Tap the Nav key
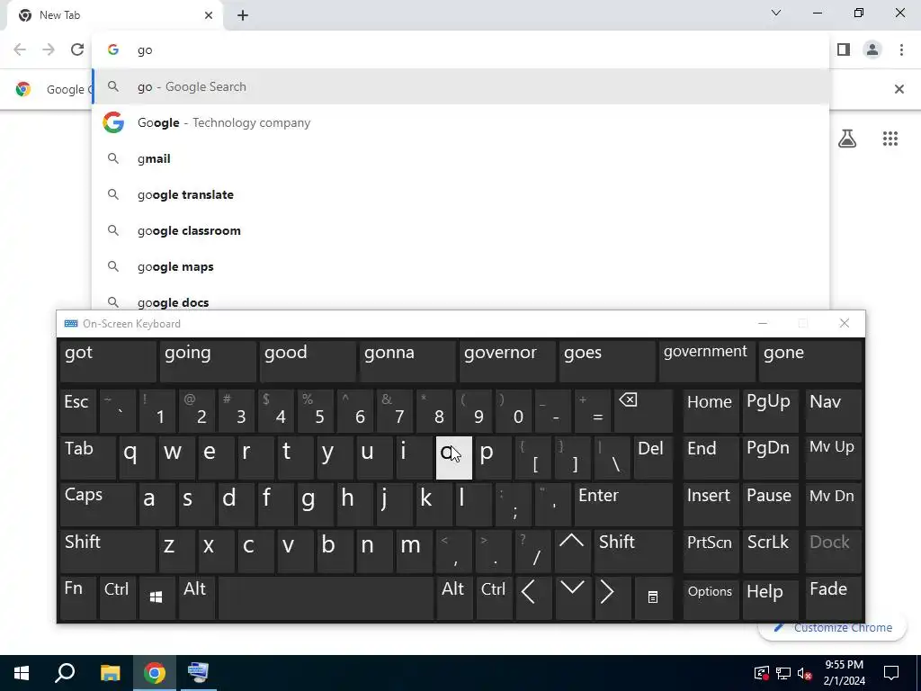This screenshot has height=691, width=921. click(x=833, y=409)
